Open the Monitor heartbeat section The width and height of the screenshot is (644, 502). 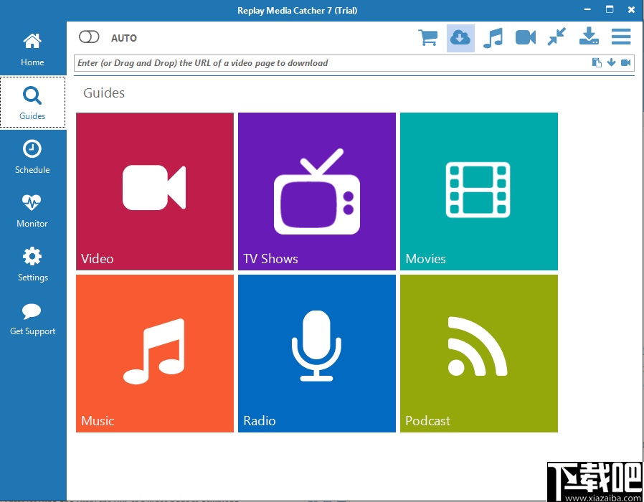coord(32,211)
